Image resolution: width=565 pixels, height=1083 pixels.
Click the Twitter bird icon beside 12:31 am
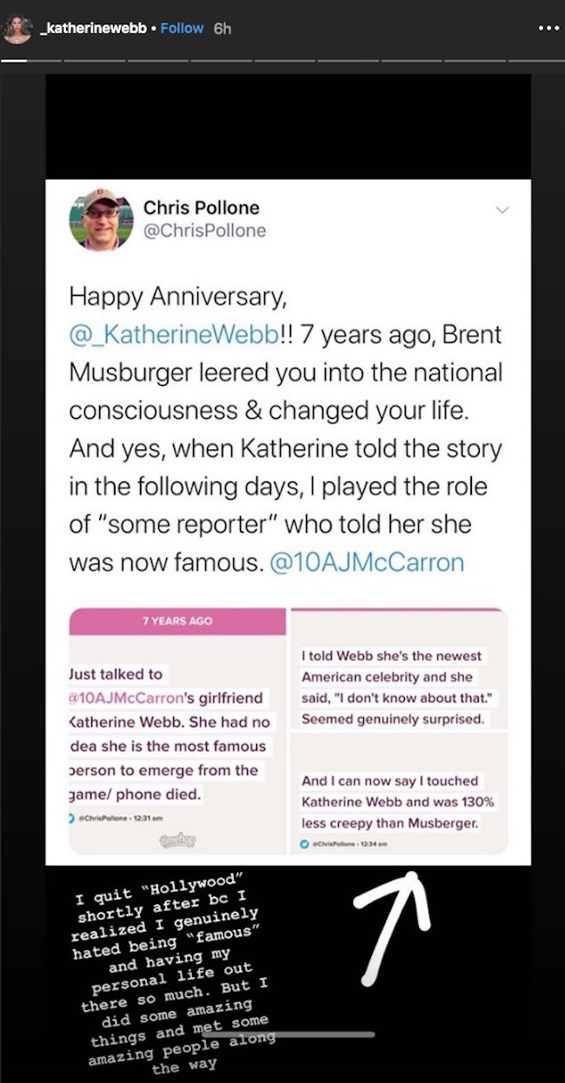pyautogui.click(x=73, y=819)
